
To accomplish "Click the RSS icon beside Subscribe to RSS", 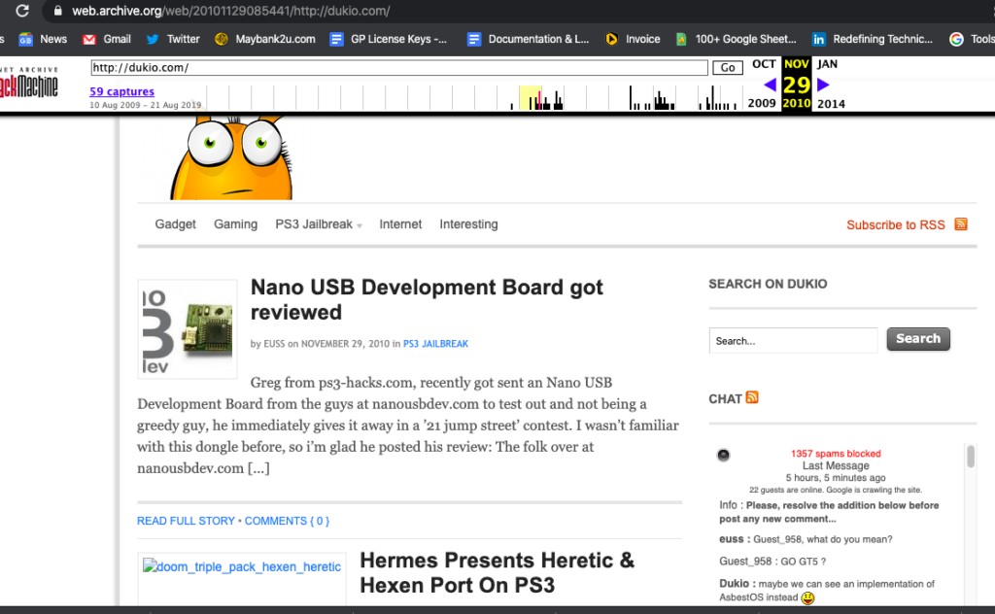I will pyautogui.click(x=961, y=223).
